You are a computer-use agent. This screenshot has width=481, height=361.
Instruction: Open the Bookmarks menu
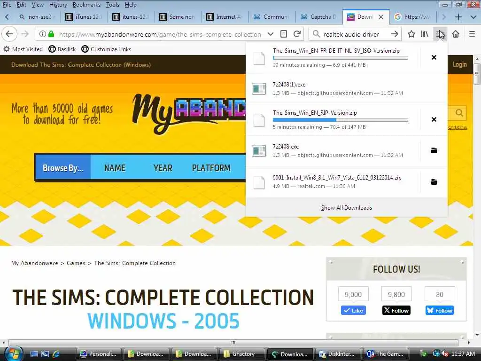(86, 5)
